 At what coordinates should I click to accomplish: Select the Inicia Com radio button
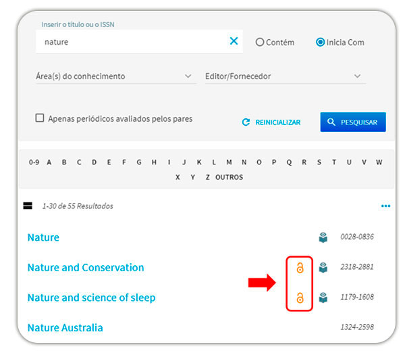[x=320, y=42]
